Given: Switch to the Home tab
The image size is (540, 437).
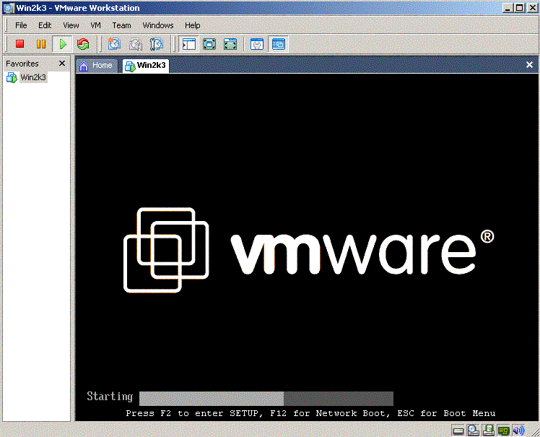Looking at the screenshot, I should [97, 66].
